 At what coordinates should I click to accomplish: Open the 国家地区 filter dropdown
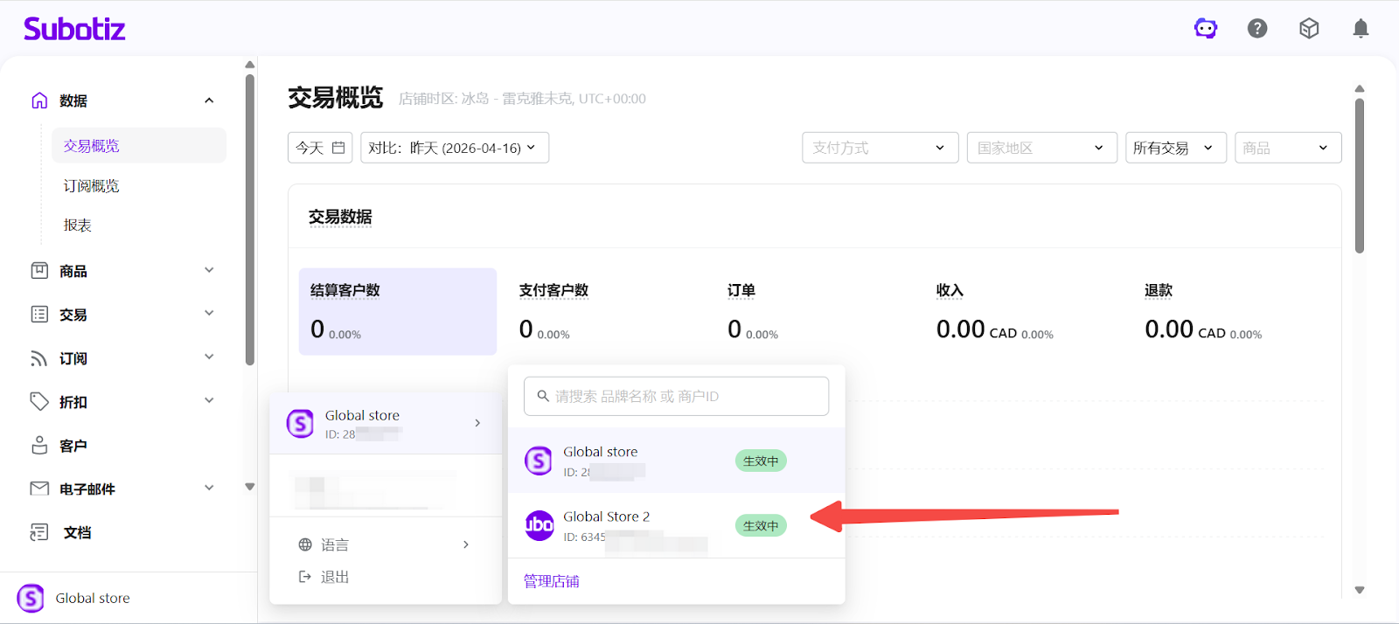coord(1041,148)
